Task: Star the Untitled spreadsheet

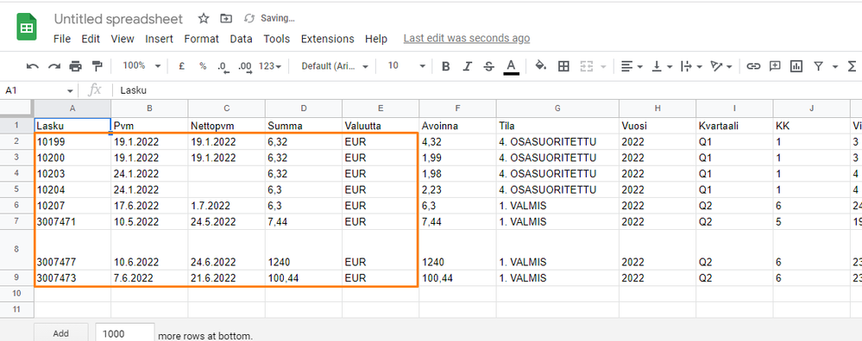Action: (x=204, y=19)
